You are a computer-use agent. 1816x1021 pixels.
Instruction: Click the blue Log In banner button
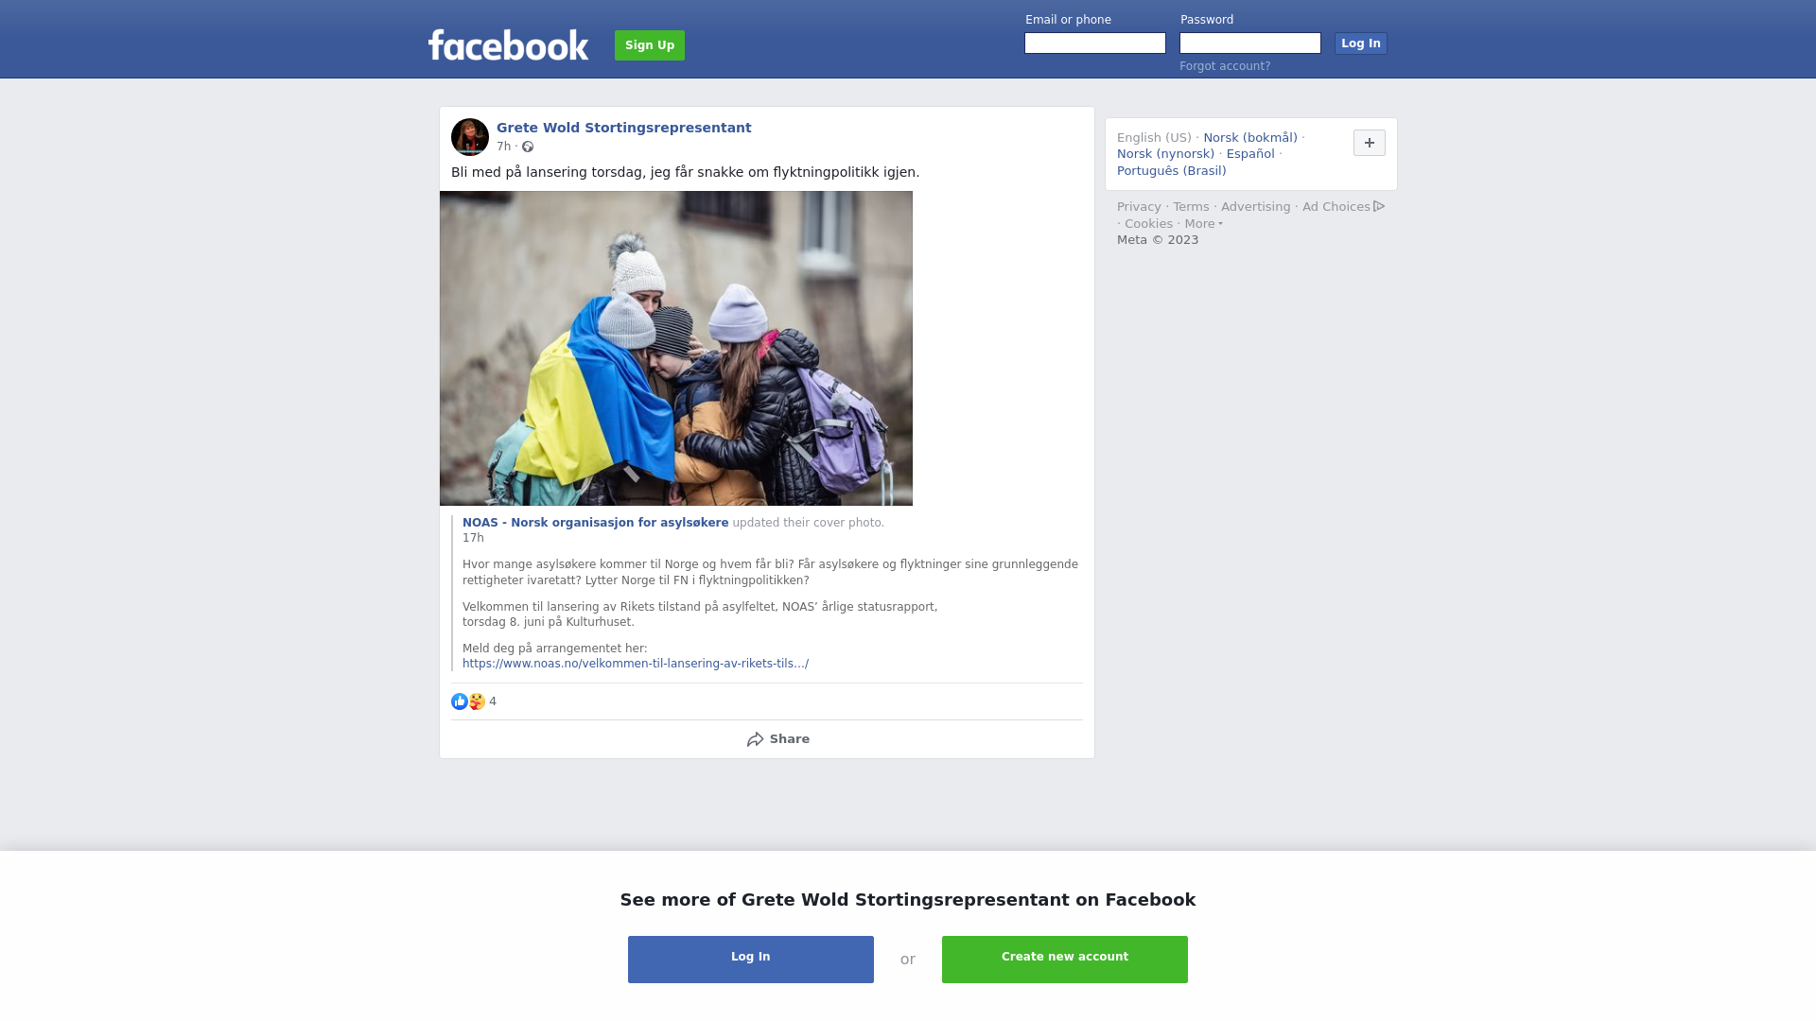(751, 960)
